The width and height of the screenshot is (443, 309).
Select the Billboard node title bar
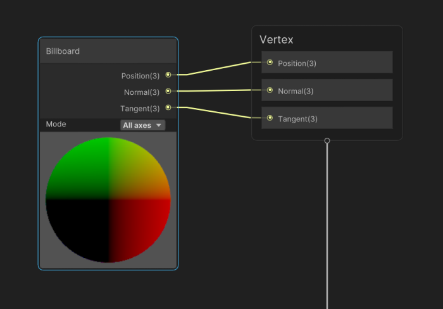click(x=108, y=51)
